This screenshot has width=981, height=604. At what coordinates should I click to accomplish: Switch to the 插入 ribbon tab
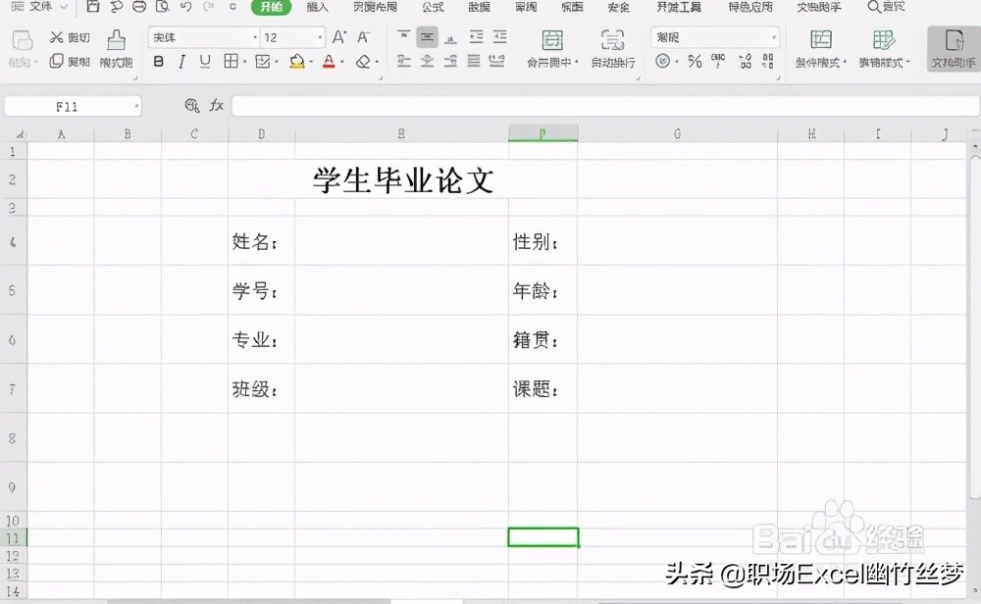pos(316,8)
